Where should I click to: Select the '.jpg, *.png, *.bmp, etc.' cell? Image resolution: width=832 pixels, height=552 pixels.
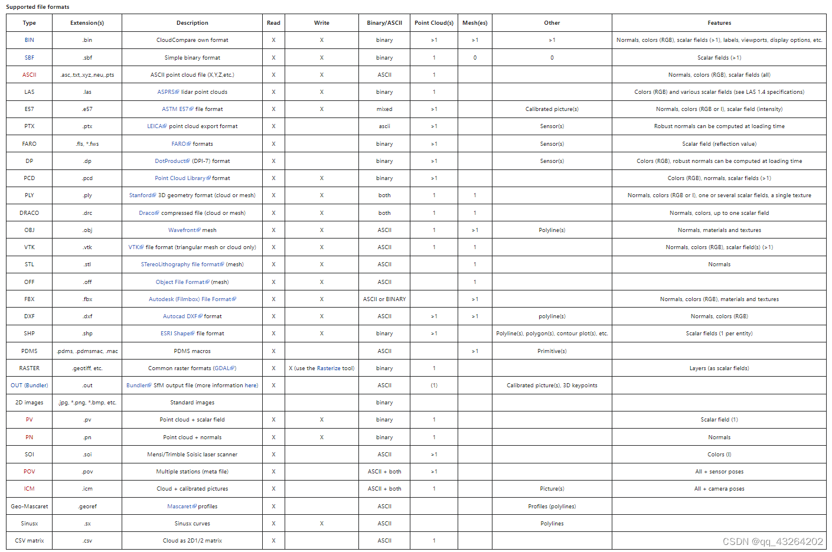point(87,403)
